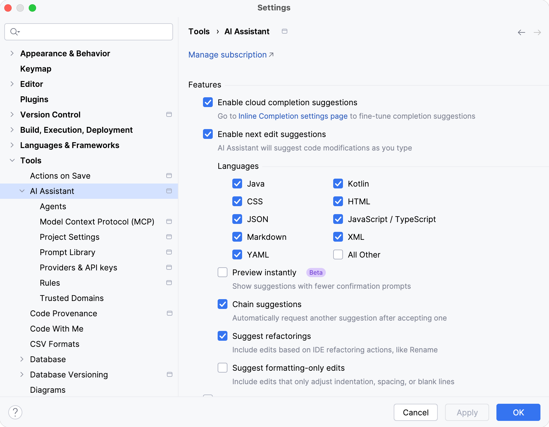
Task: Click the reset icon next to Prompt Library
Action: click(x=169, y=252)
